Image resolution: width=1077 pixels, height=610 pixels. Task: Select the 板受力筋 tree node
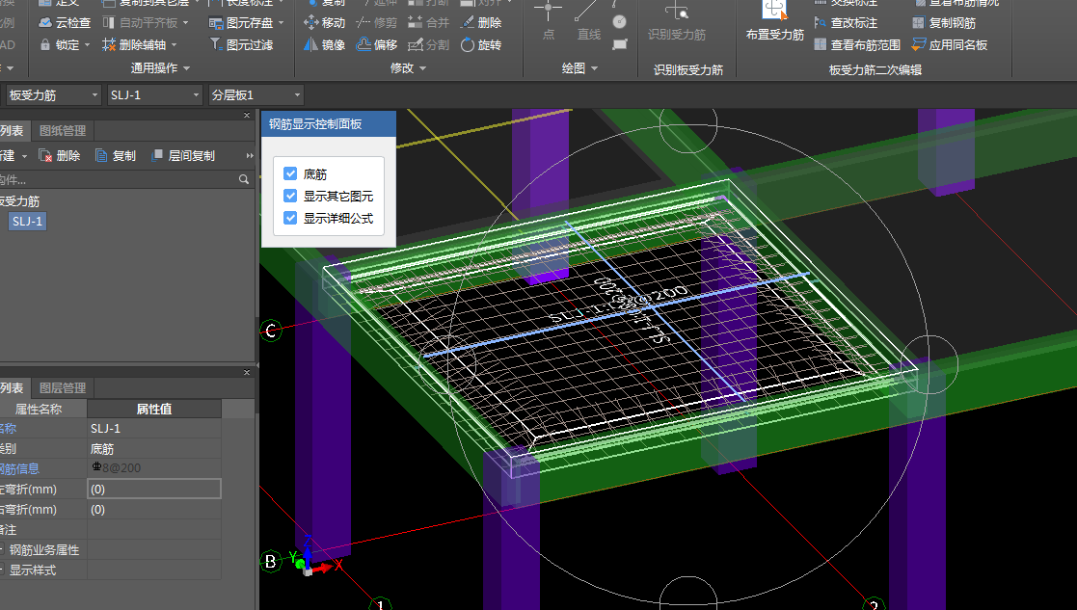click(x=19, y=201)
